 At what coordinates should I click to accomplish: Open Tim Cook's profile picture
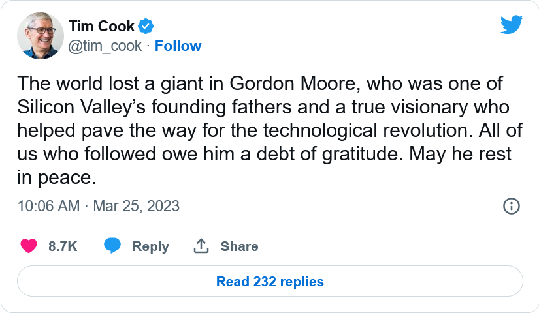40,36
